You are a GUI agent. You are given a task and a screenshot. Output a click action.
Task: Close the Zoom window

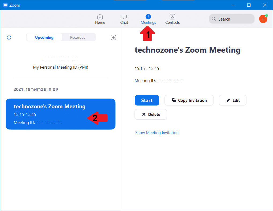[x=265, y=5]
